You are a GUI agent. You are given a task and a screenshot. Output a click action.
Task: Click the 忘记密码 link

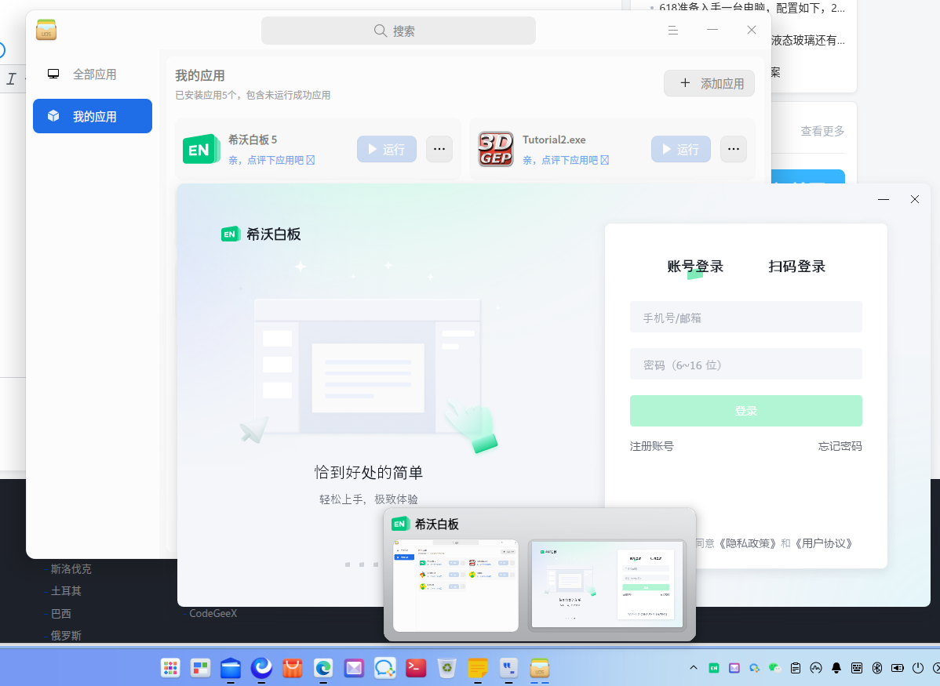[840, 446]
